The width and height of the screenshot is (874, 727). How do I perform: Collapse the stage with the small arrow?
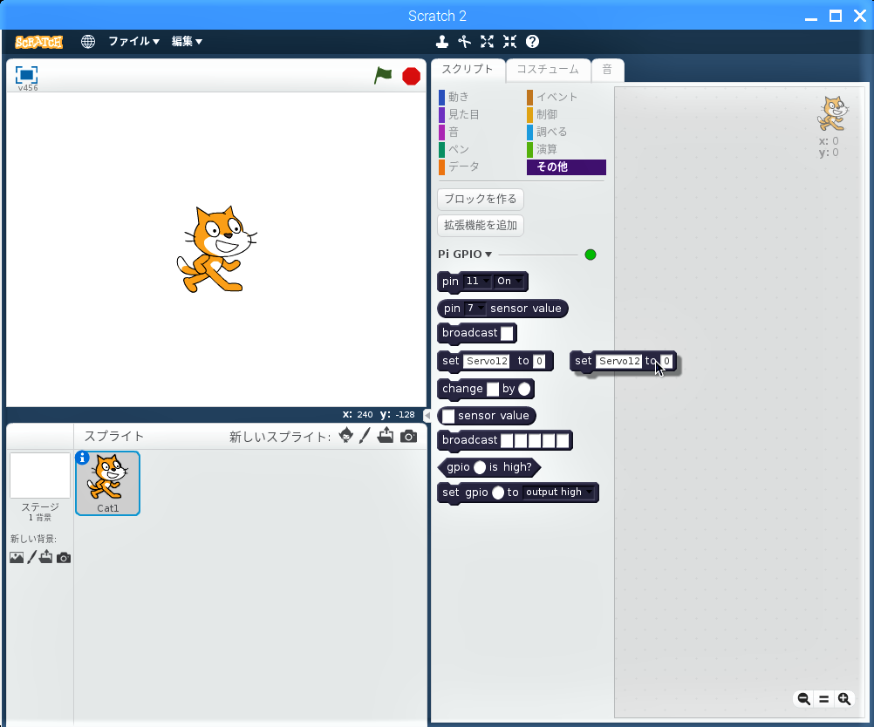tap(427, 415)
